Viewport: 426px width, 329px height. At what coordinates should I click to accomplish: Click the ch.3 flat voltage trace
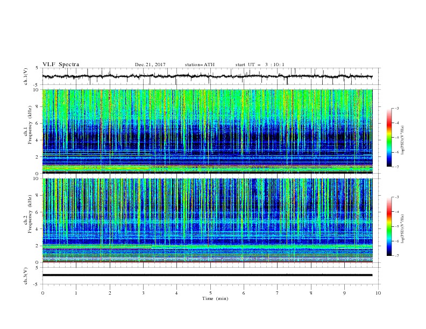pos(207,275)
